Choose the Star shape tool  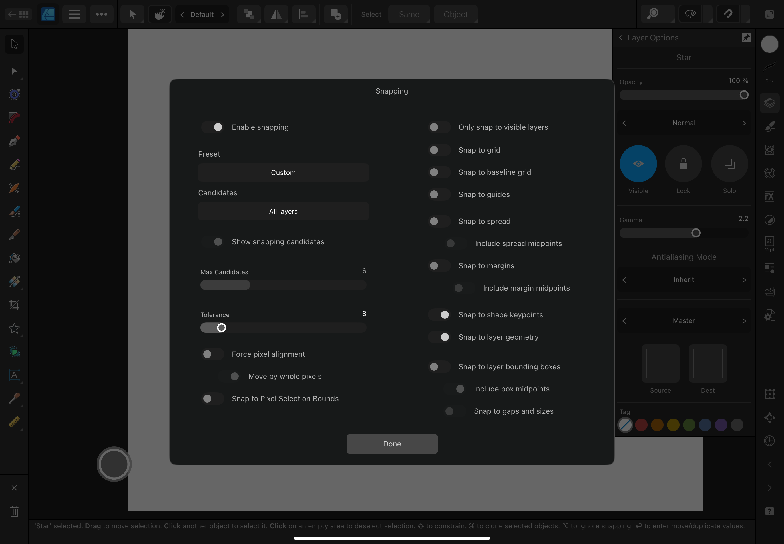point(14,328)
